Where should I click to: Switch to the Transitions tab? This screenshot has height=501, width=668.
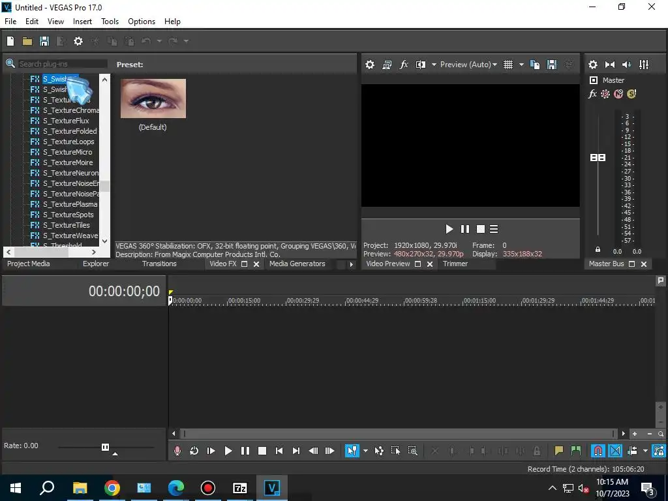coord(159,264)
